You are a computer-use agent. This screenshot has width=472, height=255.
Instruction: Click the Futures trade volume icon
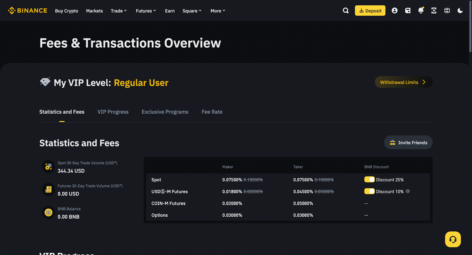pyautogui.click(x=48, y=190)
